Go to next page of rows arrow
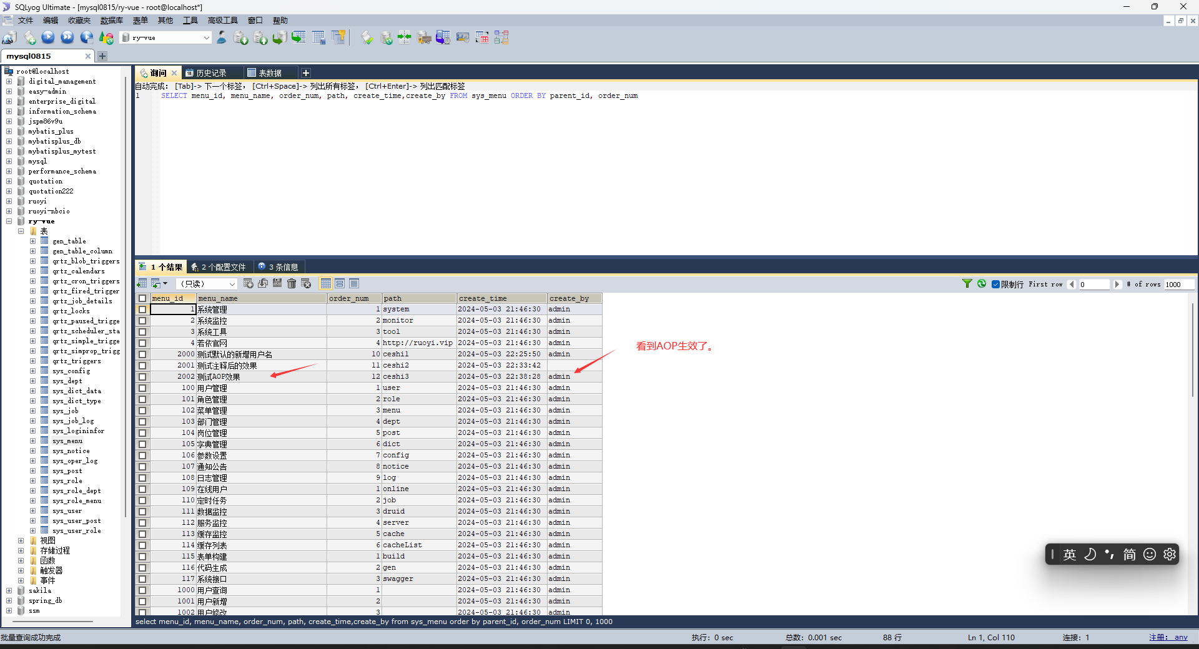The height and width of the screenshot is (649, 1199). pyautogui.click(x=1117, y=285)
